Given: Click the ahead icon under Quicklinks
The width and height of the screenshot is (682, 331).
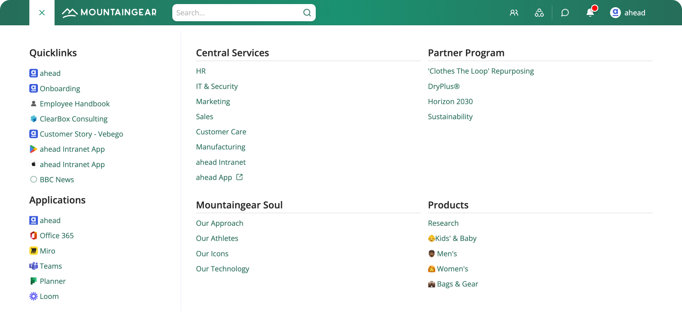Looking at the screenshot, I should coord(33,73).
